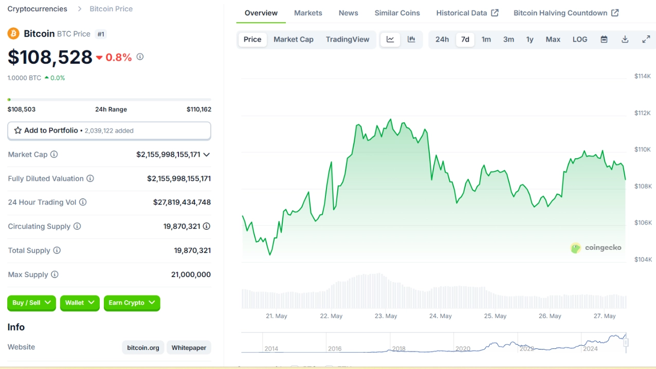Click the info icon next to price change
The height and width of the screenshot is (369, 656).
pyautogui.click(x=140, y=57)
